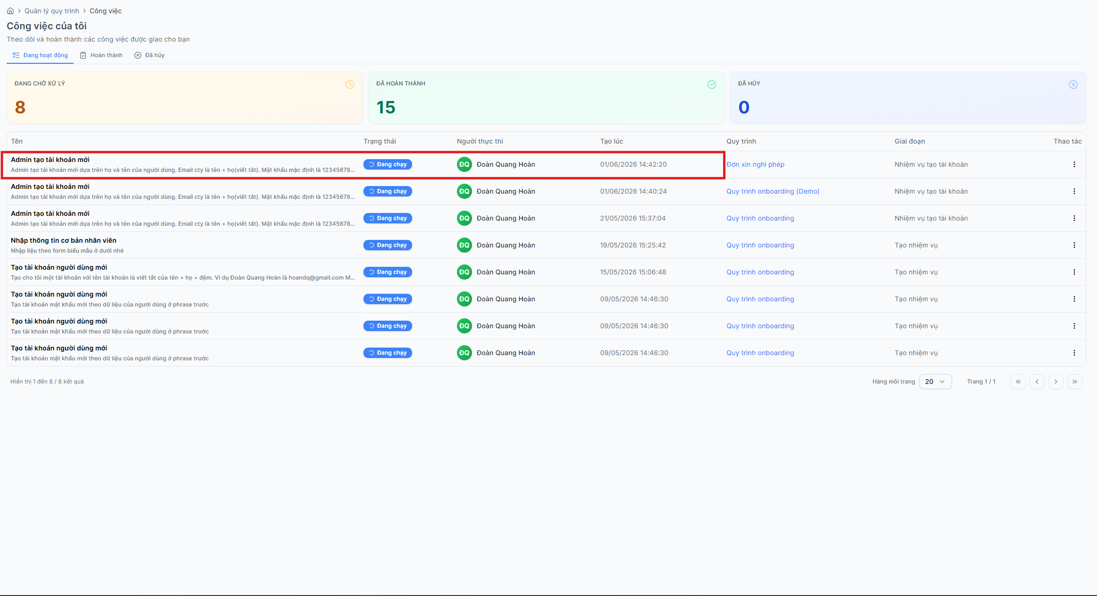
Task: Click Hiển thị 1 đến 8 / 8 kết quả text
Action: (x=47, y=382)
